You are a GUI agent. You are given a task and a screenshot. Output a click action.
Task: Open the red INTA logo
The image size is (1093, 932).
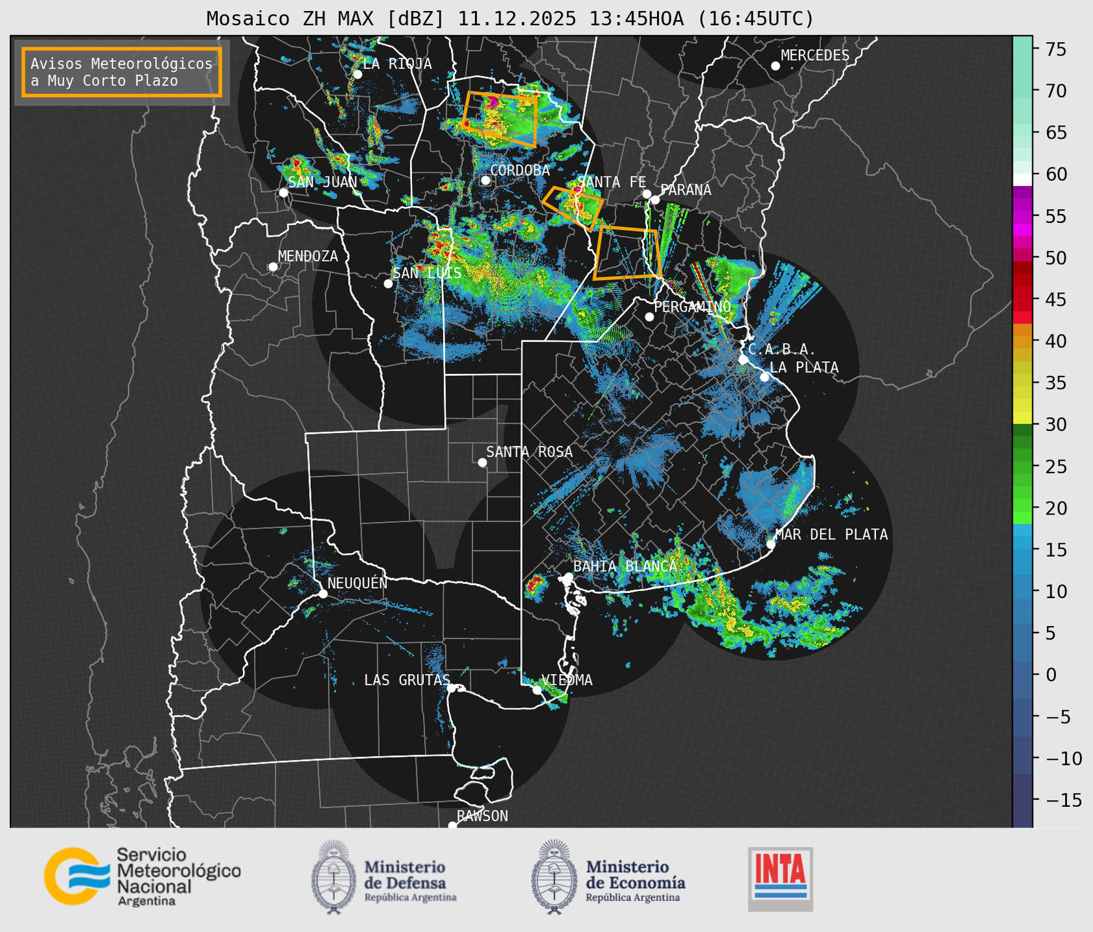click(780, 879)
